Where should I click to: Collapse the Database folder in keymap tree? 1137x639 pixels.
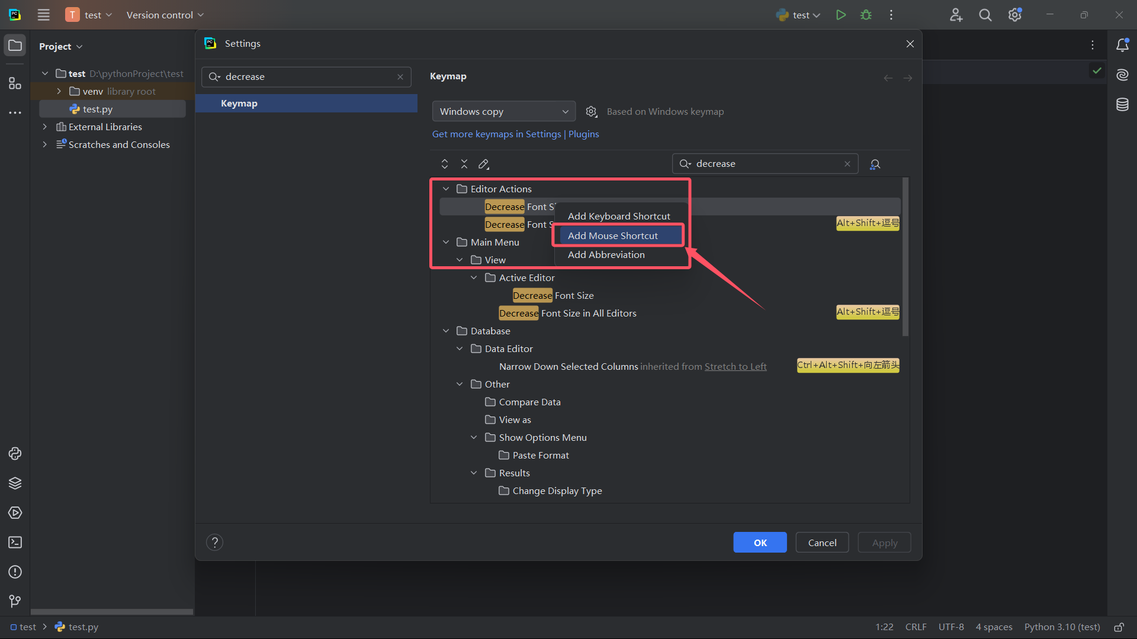pyautogui.click(x=446, y=331)
